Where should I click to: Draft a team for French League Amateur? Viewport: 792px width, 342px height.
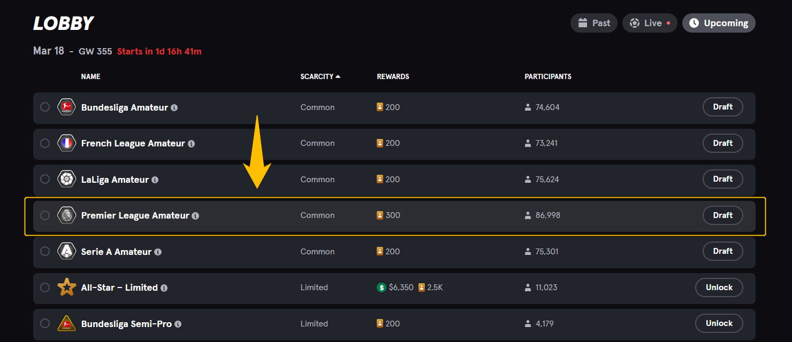[722, 143]
